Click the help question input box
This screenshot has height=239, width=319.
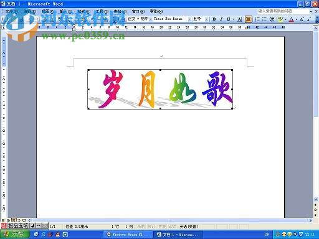pyautogui.click(x=283, y=11)
